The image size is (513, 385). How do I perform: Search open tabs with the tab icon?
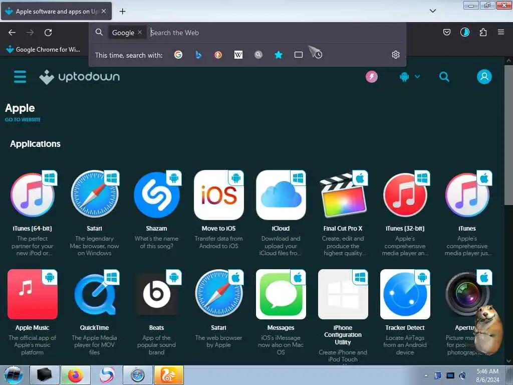(299, 55)
